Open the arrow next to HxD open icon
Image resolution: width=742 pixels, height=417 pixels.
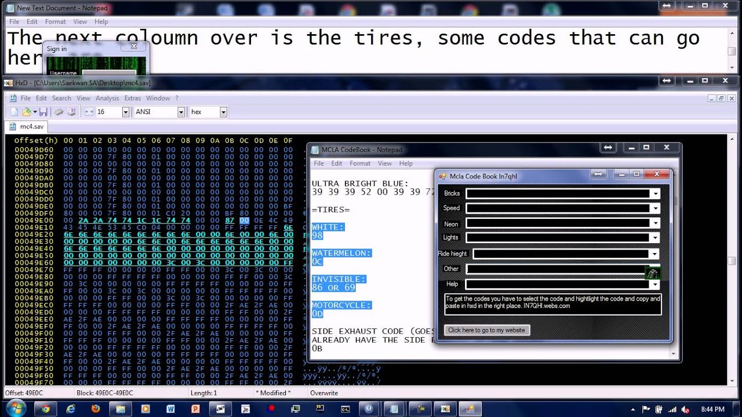tap(35, 112)
